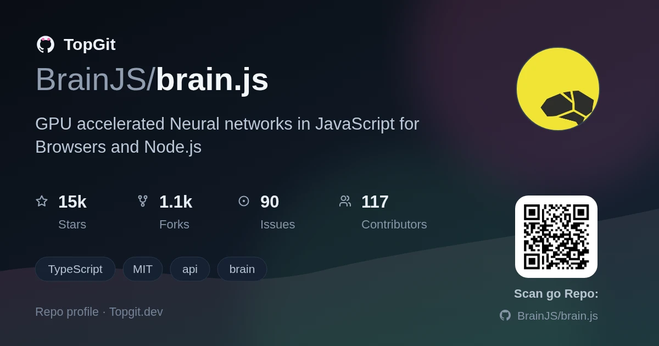
Task: Click the 15k stars count
Action: tap(72, 202)
